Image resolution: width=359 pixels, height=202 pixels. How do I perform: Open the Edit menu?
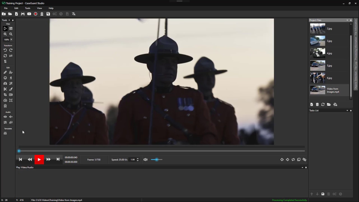(16, 8)
